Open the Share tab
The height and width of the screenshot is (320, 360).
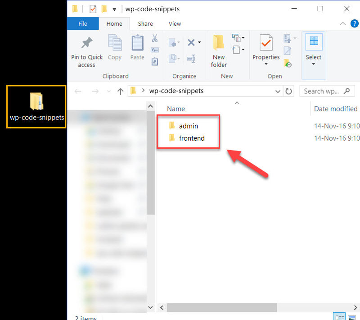145,24
